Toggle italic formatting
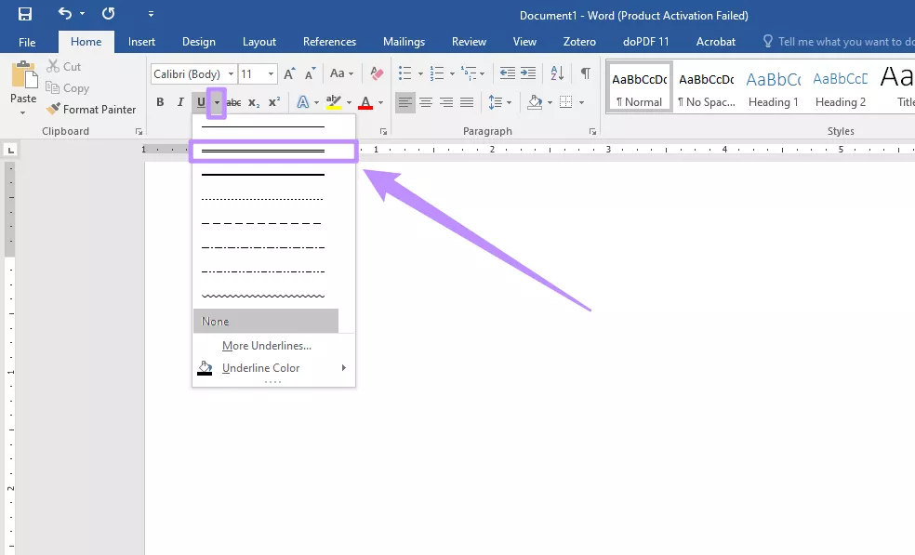915x555 pixels. click(179, 101)
